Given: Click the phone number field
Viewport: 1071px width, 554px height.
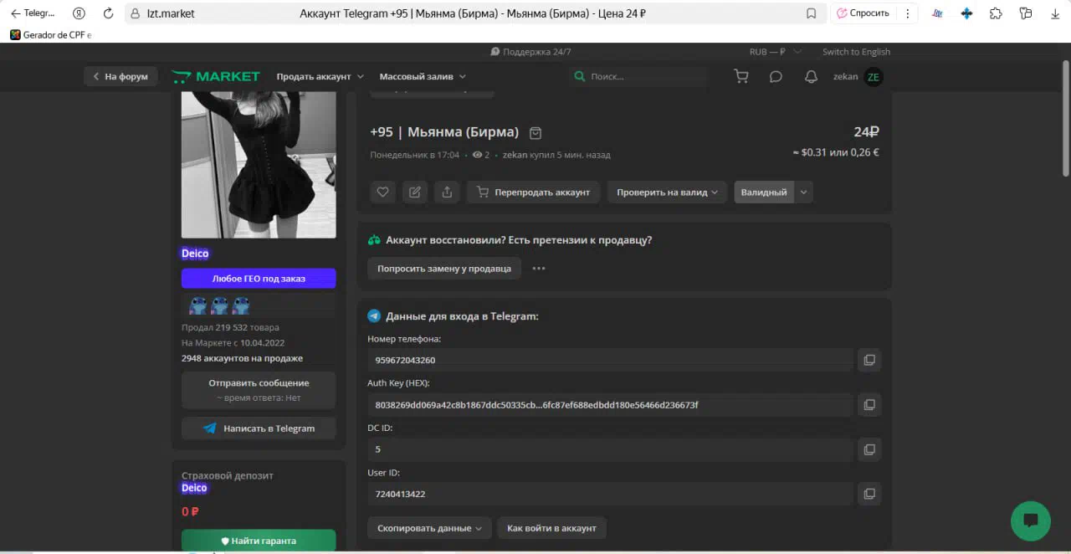Looking at the screenshot, I should pyautogui.click(x=610, y=360).
